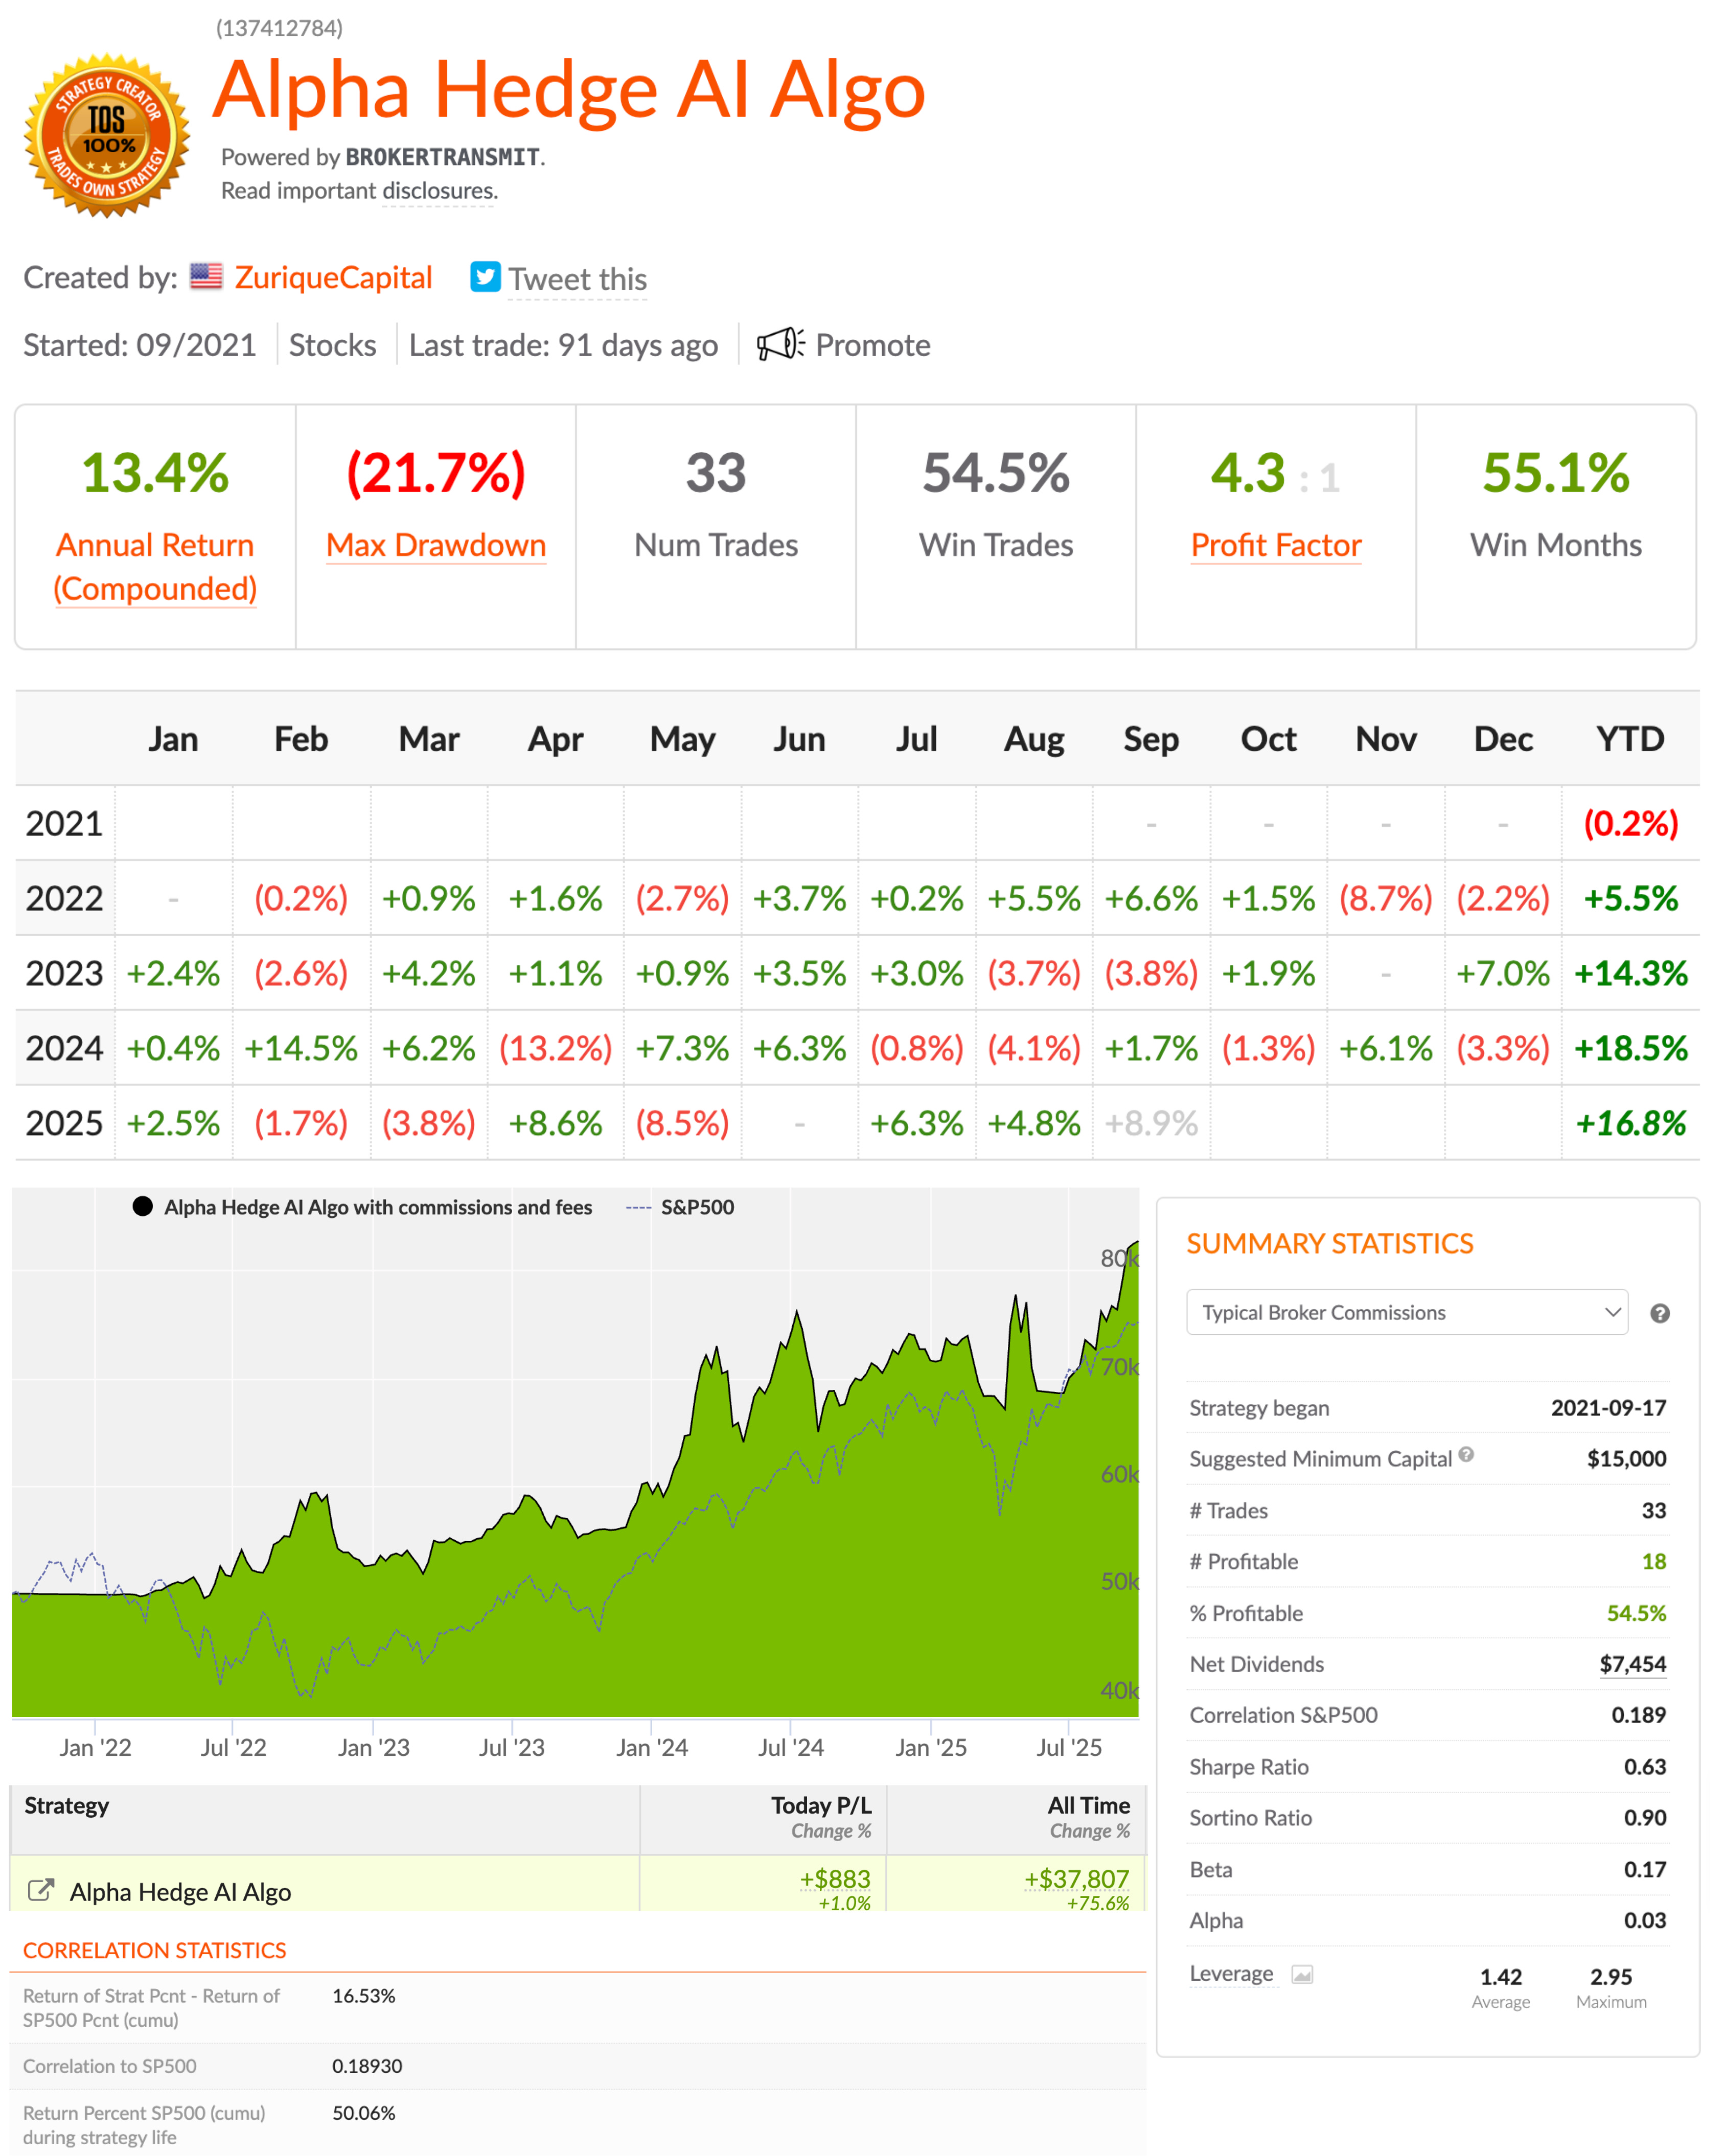Image resolution: width=1725 pixels, height=2156 pixels.
Task: Click the US flag icon by creator
Action: (206, 276)
